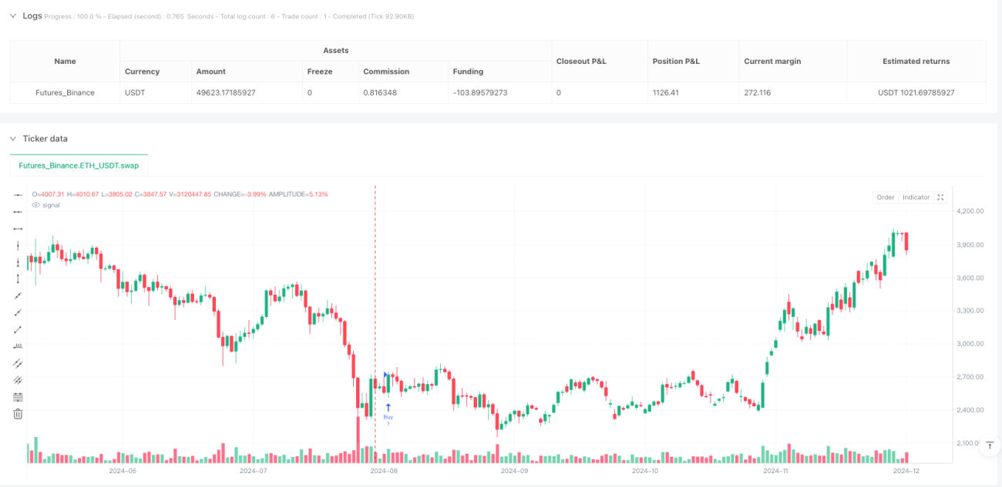The height and width of the screenshot is (487, 1002).
Task: Collapse the Logs section
Action: click(x=13, y=15)
